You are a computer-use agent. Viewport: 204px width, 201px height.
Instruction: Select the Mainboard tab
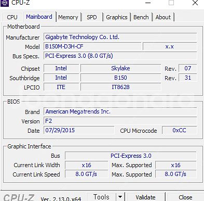[x=39, y=17]
